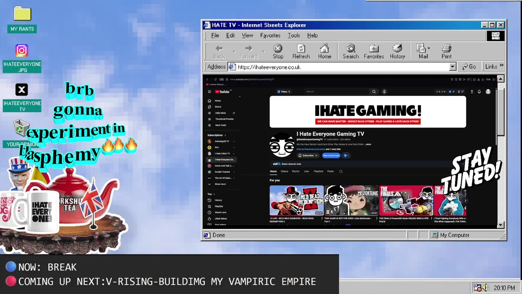Open the Forward button history dropdown arrow
The width and height of the screenshot is (522, 294).
pos(263,51)
